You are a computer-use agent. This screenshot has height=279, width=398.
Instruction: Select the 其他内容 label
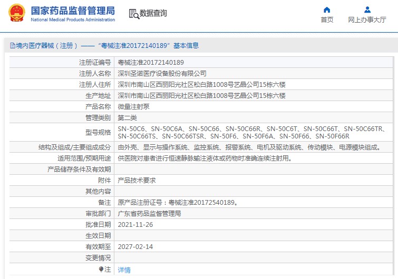[98, 192]
